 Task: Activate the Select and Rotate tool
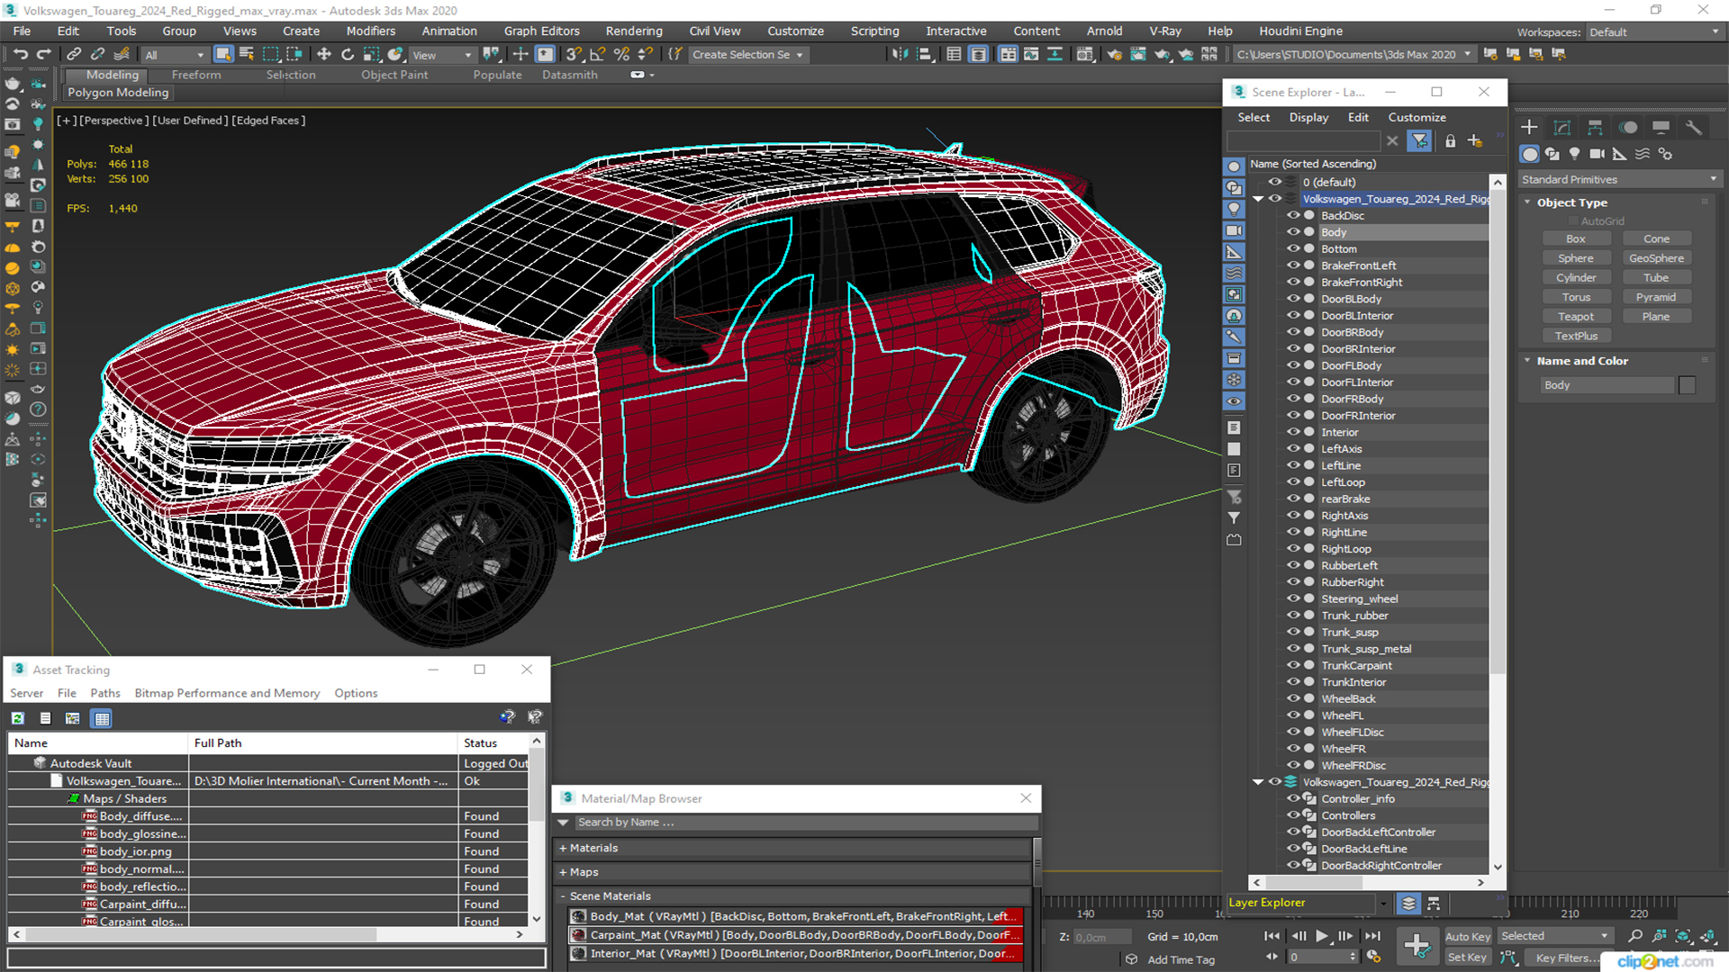click(348, 55)
